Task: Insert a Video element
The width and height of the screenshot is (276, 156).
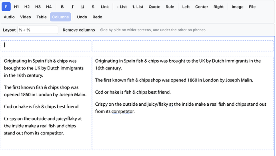Action: click(26, 17)
